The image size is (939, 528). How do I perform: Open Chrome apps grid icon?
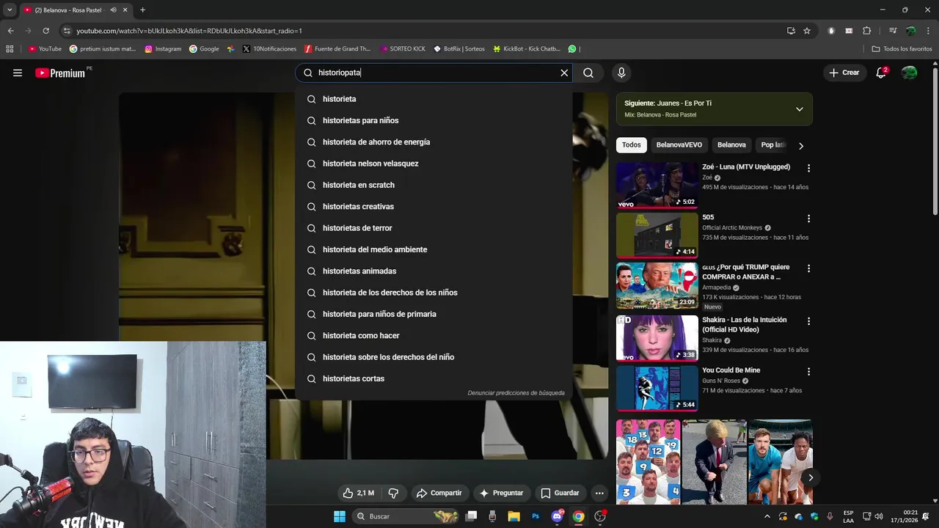[x=10, y=49]
